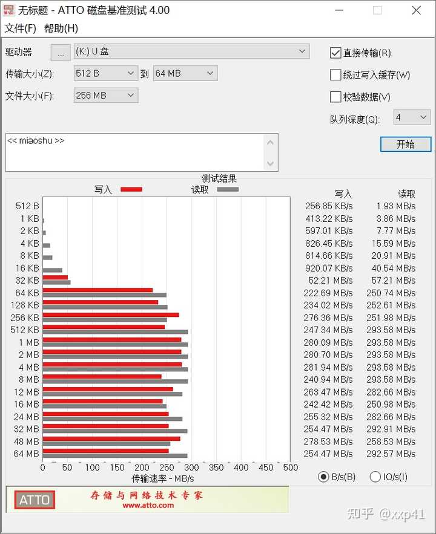Close the ATTO window
The image size is (436, 534).
pyautogui.click(x=416, y=10)
